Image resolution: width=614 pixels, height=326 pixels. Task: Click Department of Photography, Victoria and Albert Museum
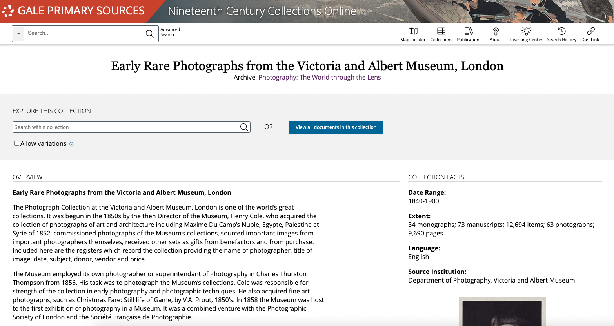[x=492, y=280]
